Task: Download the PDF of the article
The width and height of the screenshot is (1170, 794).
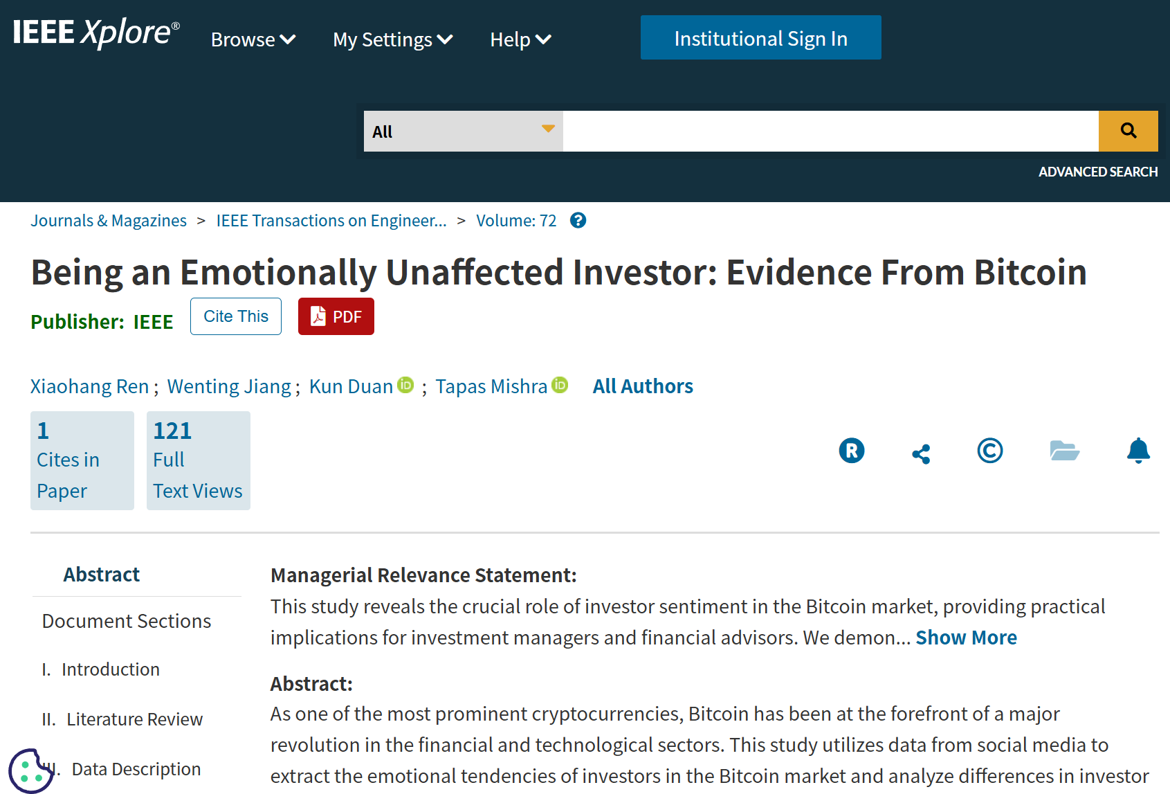Action: pos(336,316)
